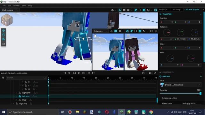Toggle overlays gizmo in work camera toolbar
This screenshot has height=115, width=205.
click(x=120, y=10)
